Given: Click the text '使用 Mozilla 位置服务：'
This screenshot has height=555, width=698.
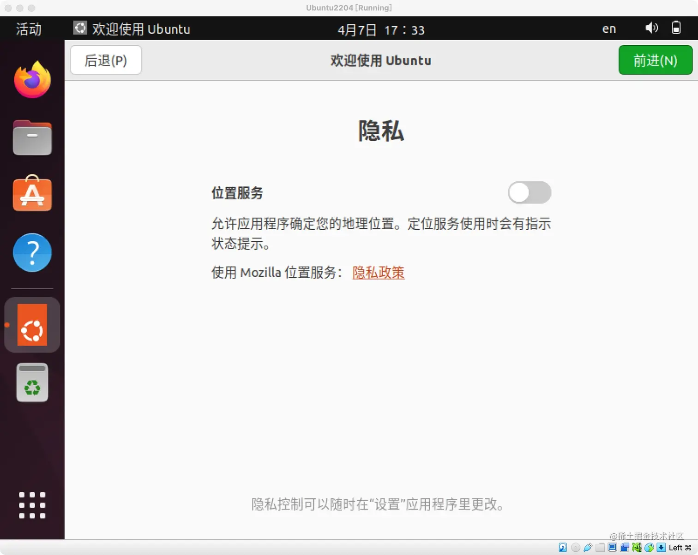Looking at the screenshot, I should [x=277, y=272].
